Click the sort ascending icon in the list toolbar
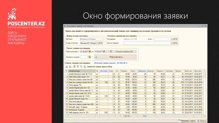This screenshot has width=219, height=123. [x=67, y=67]
